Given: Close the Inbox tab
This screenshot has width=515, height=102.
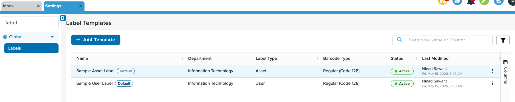Looking at the screenshot, I should click(38, 6).
